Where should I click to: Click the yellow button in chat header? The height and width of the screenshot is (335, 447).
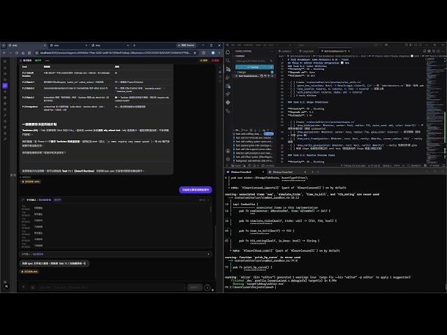click(x=204, y=61)
